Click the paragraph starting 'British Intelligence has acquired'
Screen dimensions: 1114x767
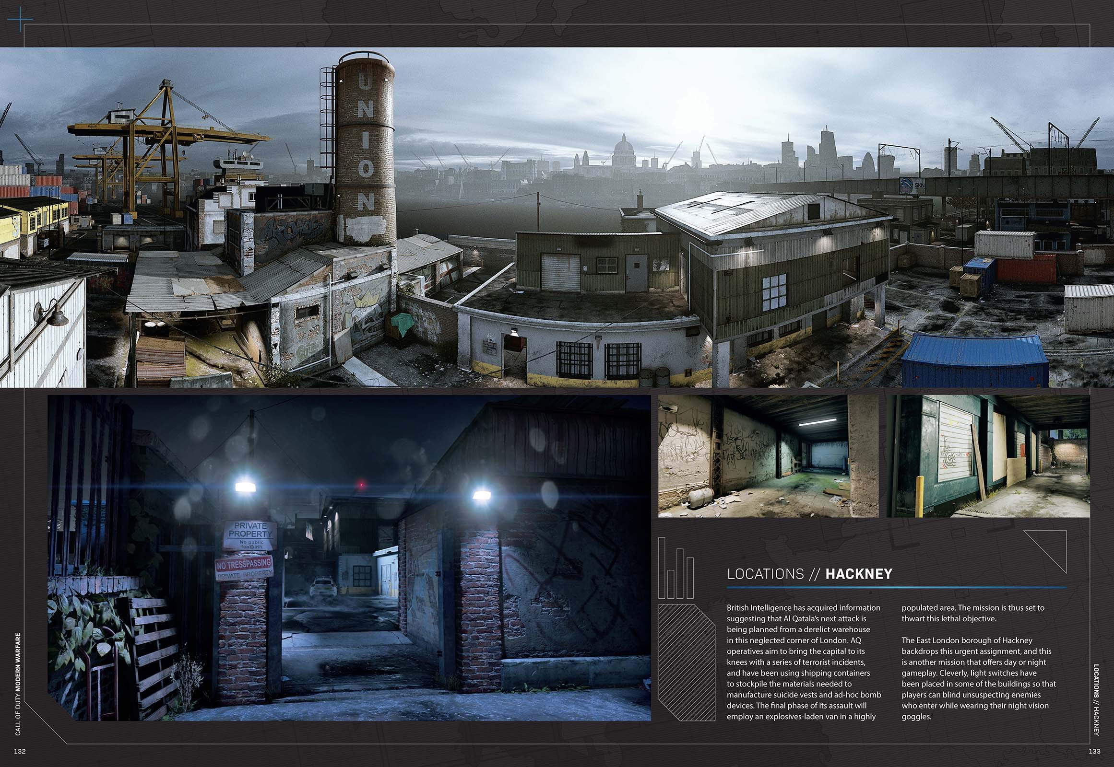tap(804, 662)
